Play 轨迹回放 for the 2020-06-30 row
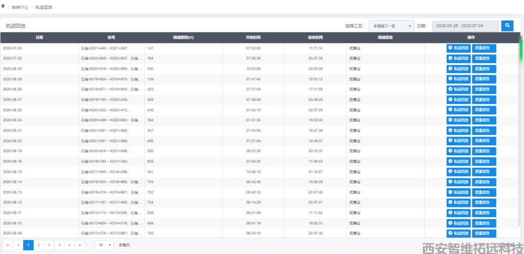The image size is (524, 254). [458, 69]
